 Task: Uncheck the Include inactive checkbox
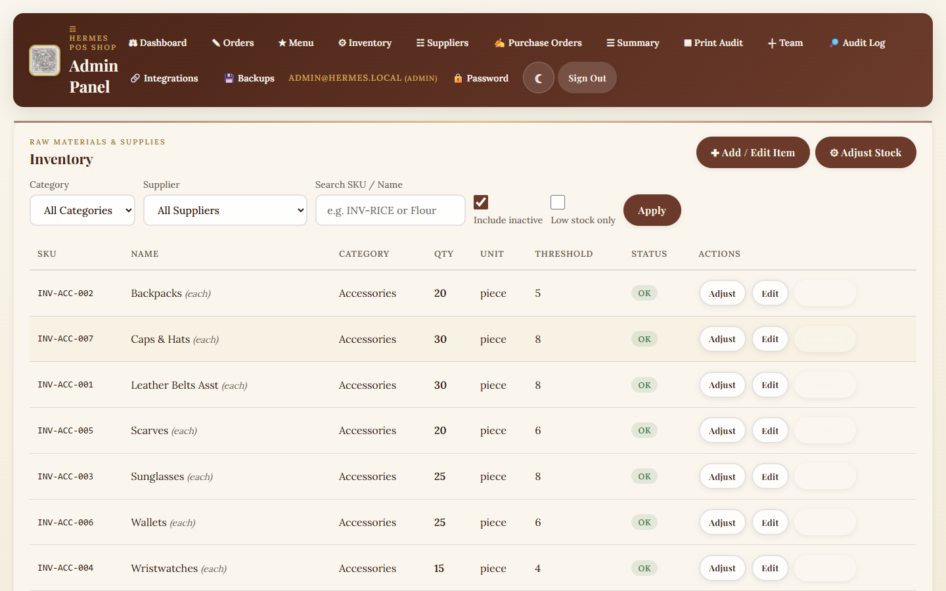pyautogui.click(x=480, y=202)
